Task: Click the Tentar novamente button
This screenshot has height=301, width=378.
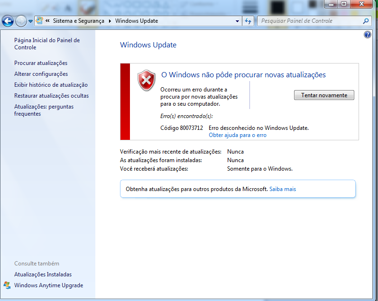Action: (x=324, y=95)
